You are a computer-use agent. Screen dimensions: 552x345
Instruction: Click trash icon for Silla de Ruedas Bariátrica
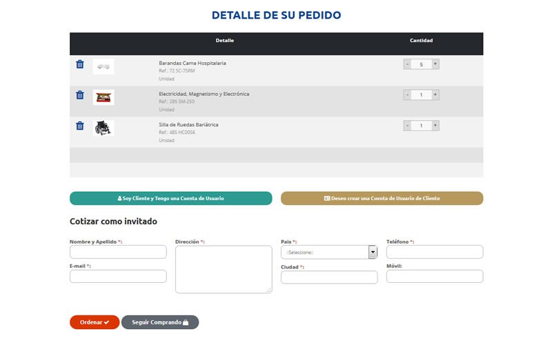80,126
